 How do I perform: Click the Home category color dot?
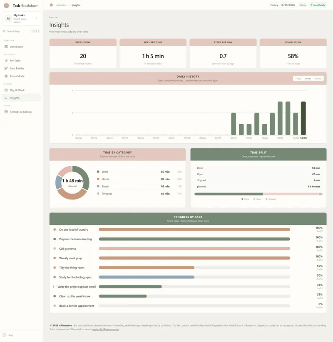point(98,179)
